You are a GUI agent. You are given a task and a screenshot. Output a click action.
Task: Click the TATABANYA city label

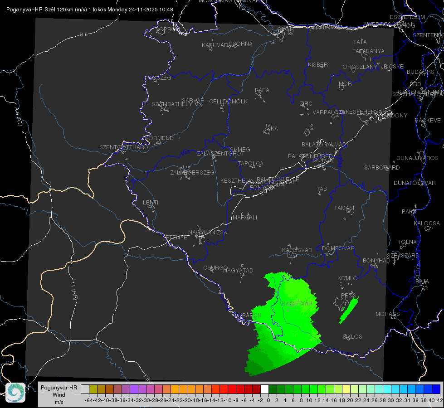(368, 51)
